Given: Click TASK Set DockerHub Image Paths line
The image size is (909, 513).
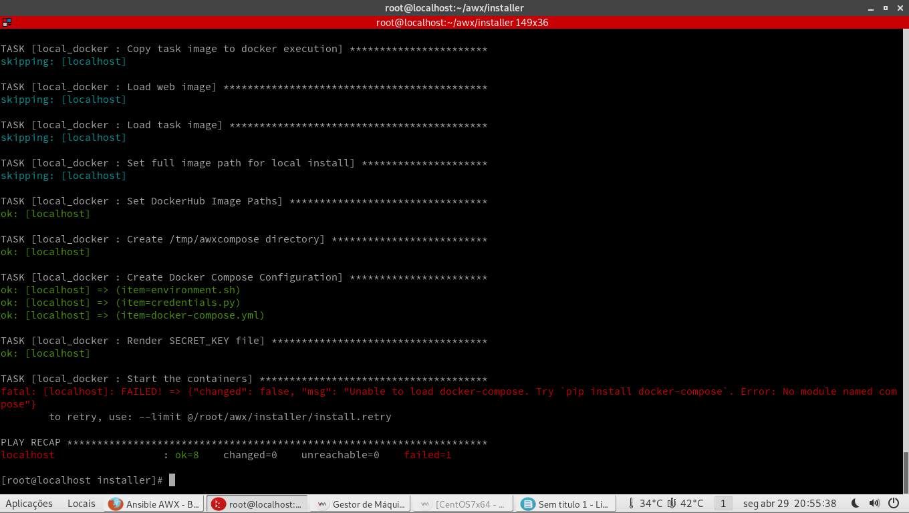Looking at the screenshot, I should tap(244, 201).
